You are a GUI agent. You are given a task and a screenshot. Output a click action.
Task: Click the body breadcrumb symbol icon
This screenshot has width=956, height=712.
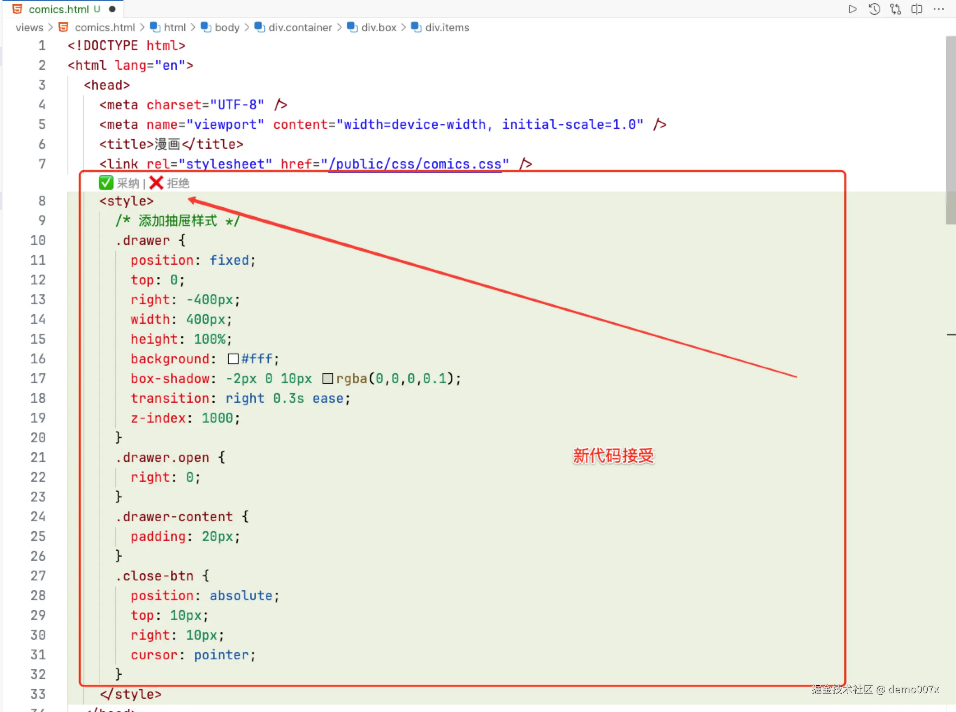coord(205,27)
